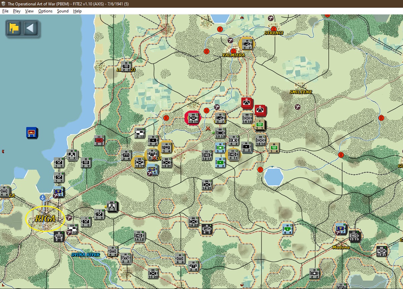This screenshot has width=403, height=289.
Task: Select the unit 1-2 on the coast
Action: point(72,155)
